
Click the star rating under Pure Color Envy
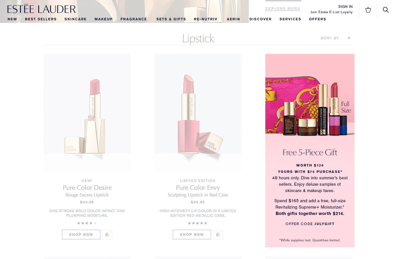pyautogui.click(x=198, y=223)
